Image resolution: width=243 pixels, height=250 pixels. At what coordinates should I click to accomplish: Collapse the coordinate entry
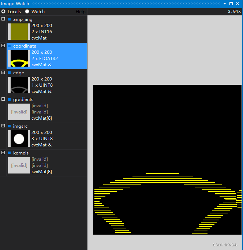(3, 46)
